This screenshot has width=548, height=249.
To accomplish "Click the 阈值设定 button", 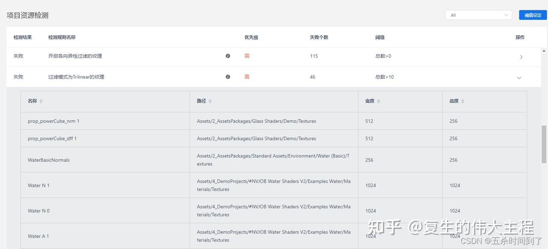I will (x=533, y=14).
